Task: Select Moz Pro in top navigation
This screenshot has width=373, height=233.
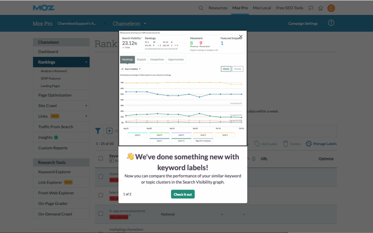Action: tap(240, 8)
